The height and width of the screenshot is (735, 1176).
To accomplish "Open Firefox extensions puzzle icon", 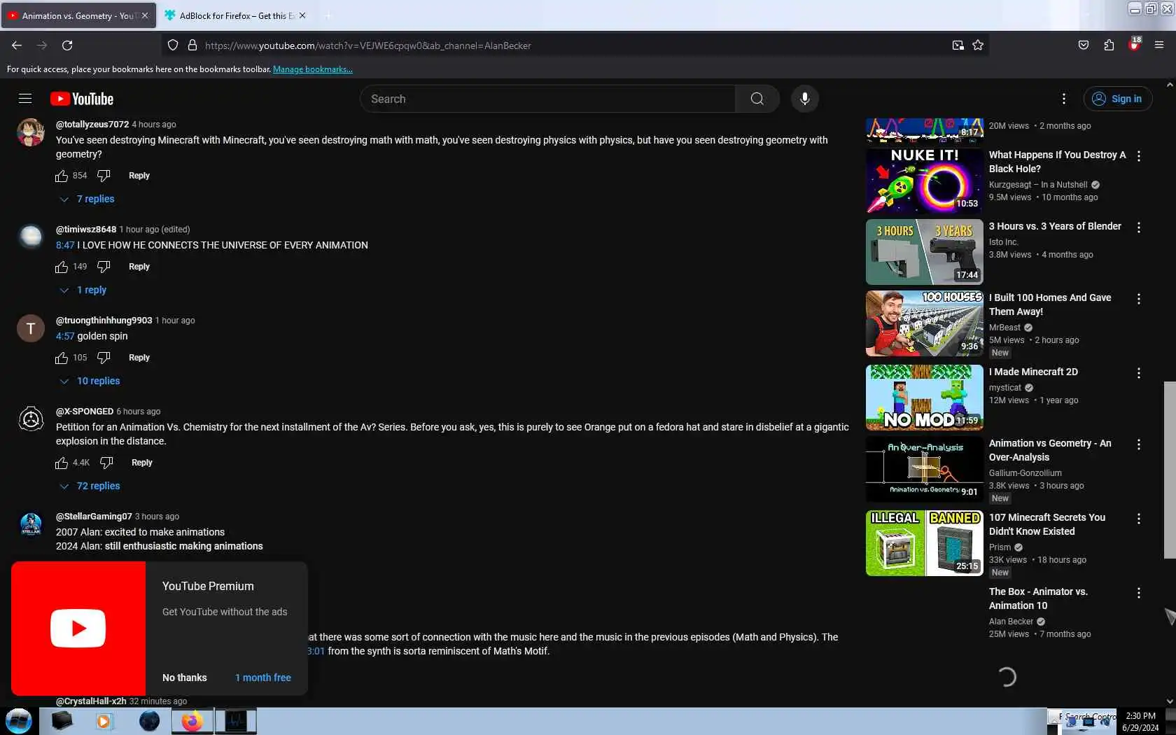I will 1109,45.
